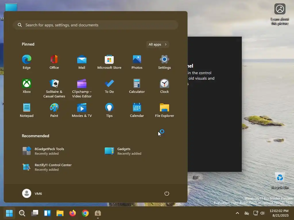Open Task View on the taskbar
This screenshot has height=220, width=294.
(35, 213)
